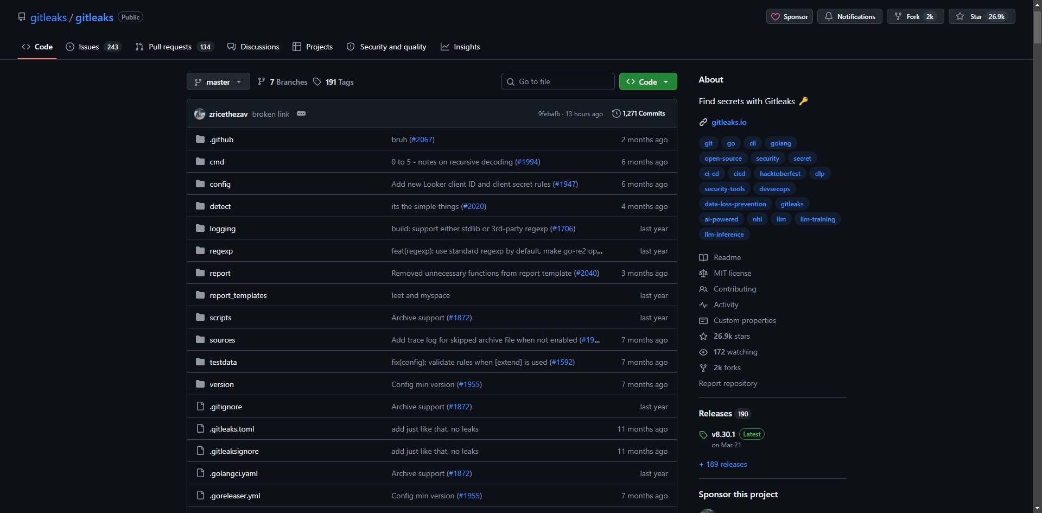Expand the commit message ellipsis for broken link
Screen dimensions: 1042x513
pos(301,113)
